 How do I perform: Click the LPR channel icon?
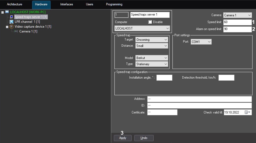(x=12, y=22)
